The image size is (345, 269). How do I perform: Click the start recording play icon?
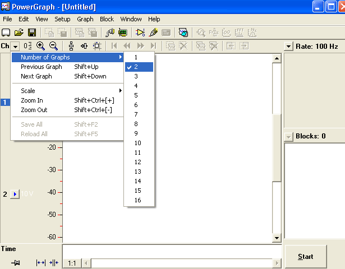point(140,33)
